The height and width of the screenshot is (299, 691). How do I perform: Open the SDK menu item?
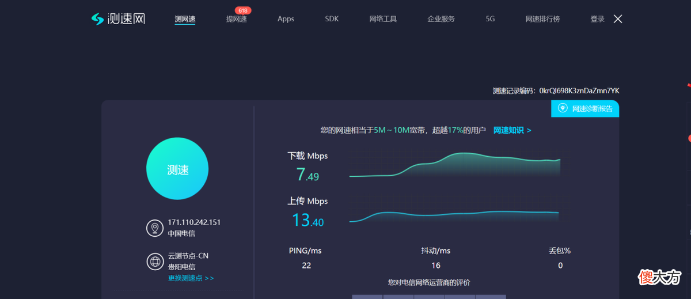click(332, 19)
